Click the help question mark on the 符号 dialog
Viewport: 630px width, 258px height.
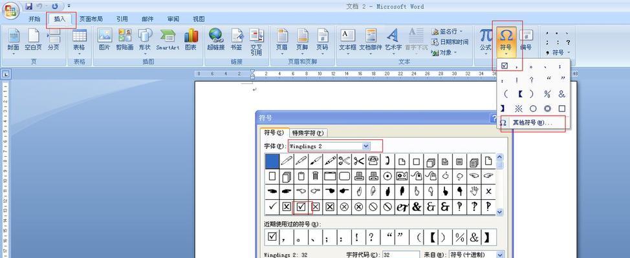coord(494,118)
